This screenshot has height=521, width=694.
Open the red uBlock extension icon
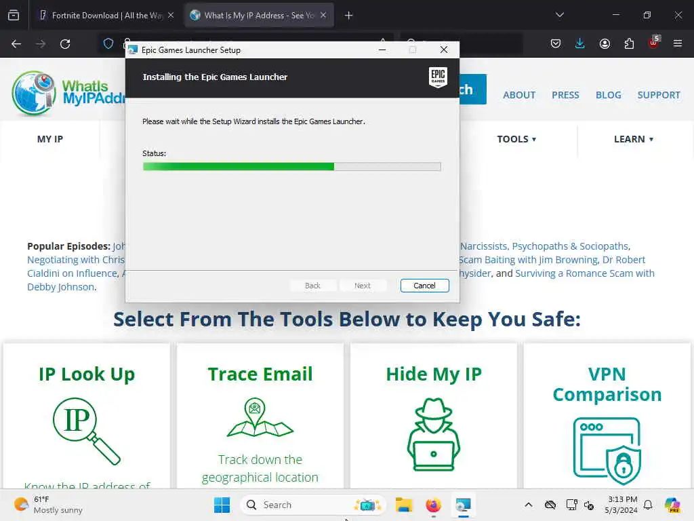click(654, 43)
